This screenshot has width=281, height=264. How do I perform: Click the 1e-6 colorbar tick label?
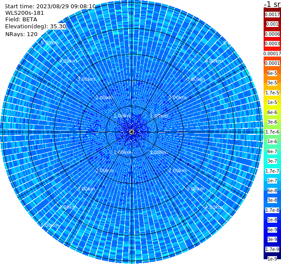point(272,142)
